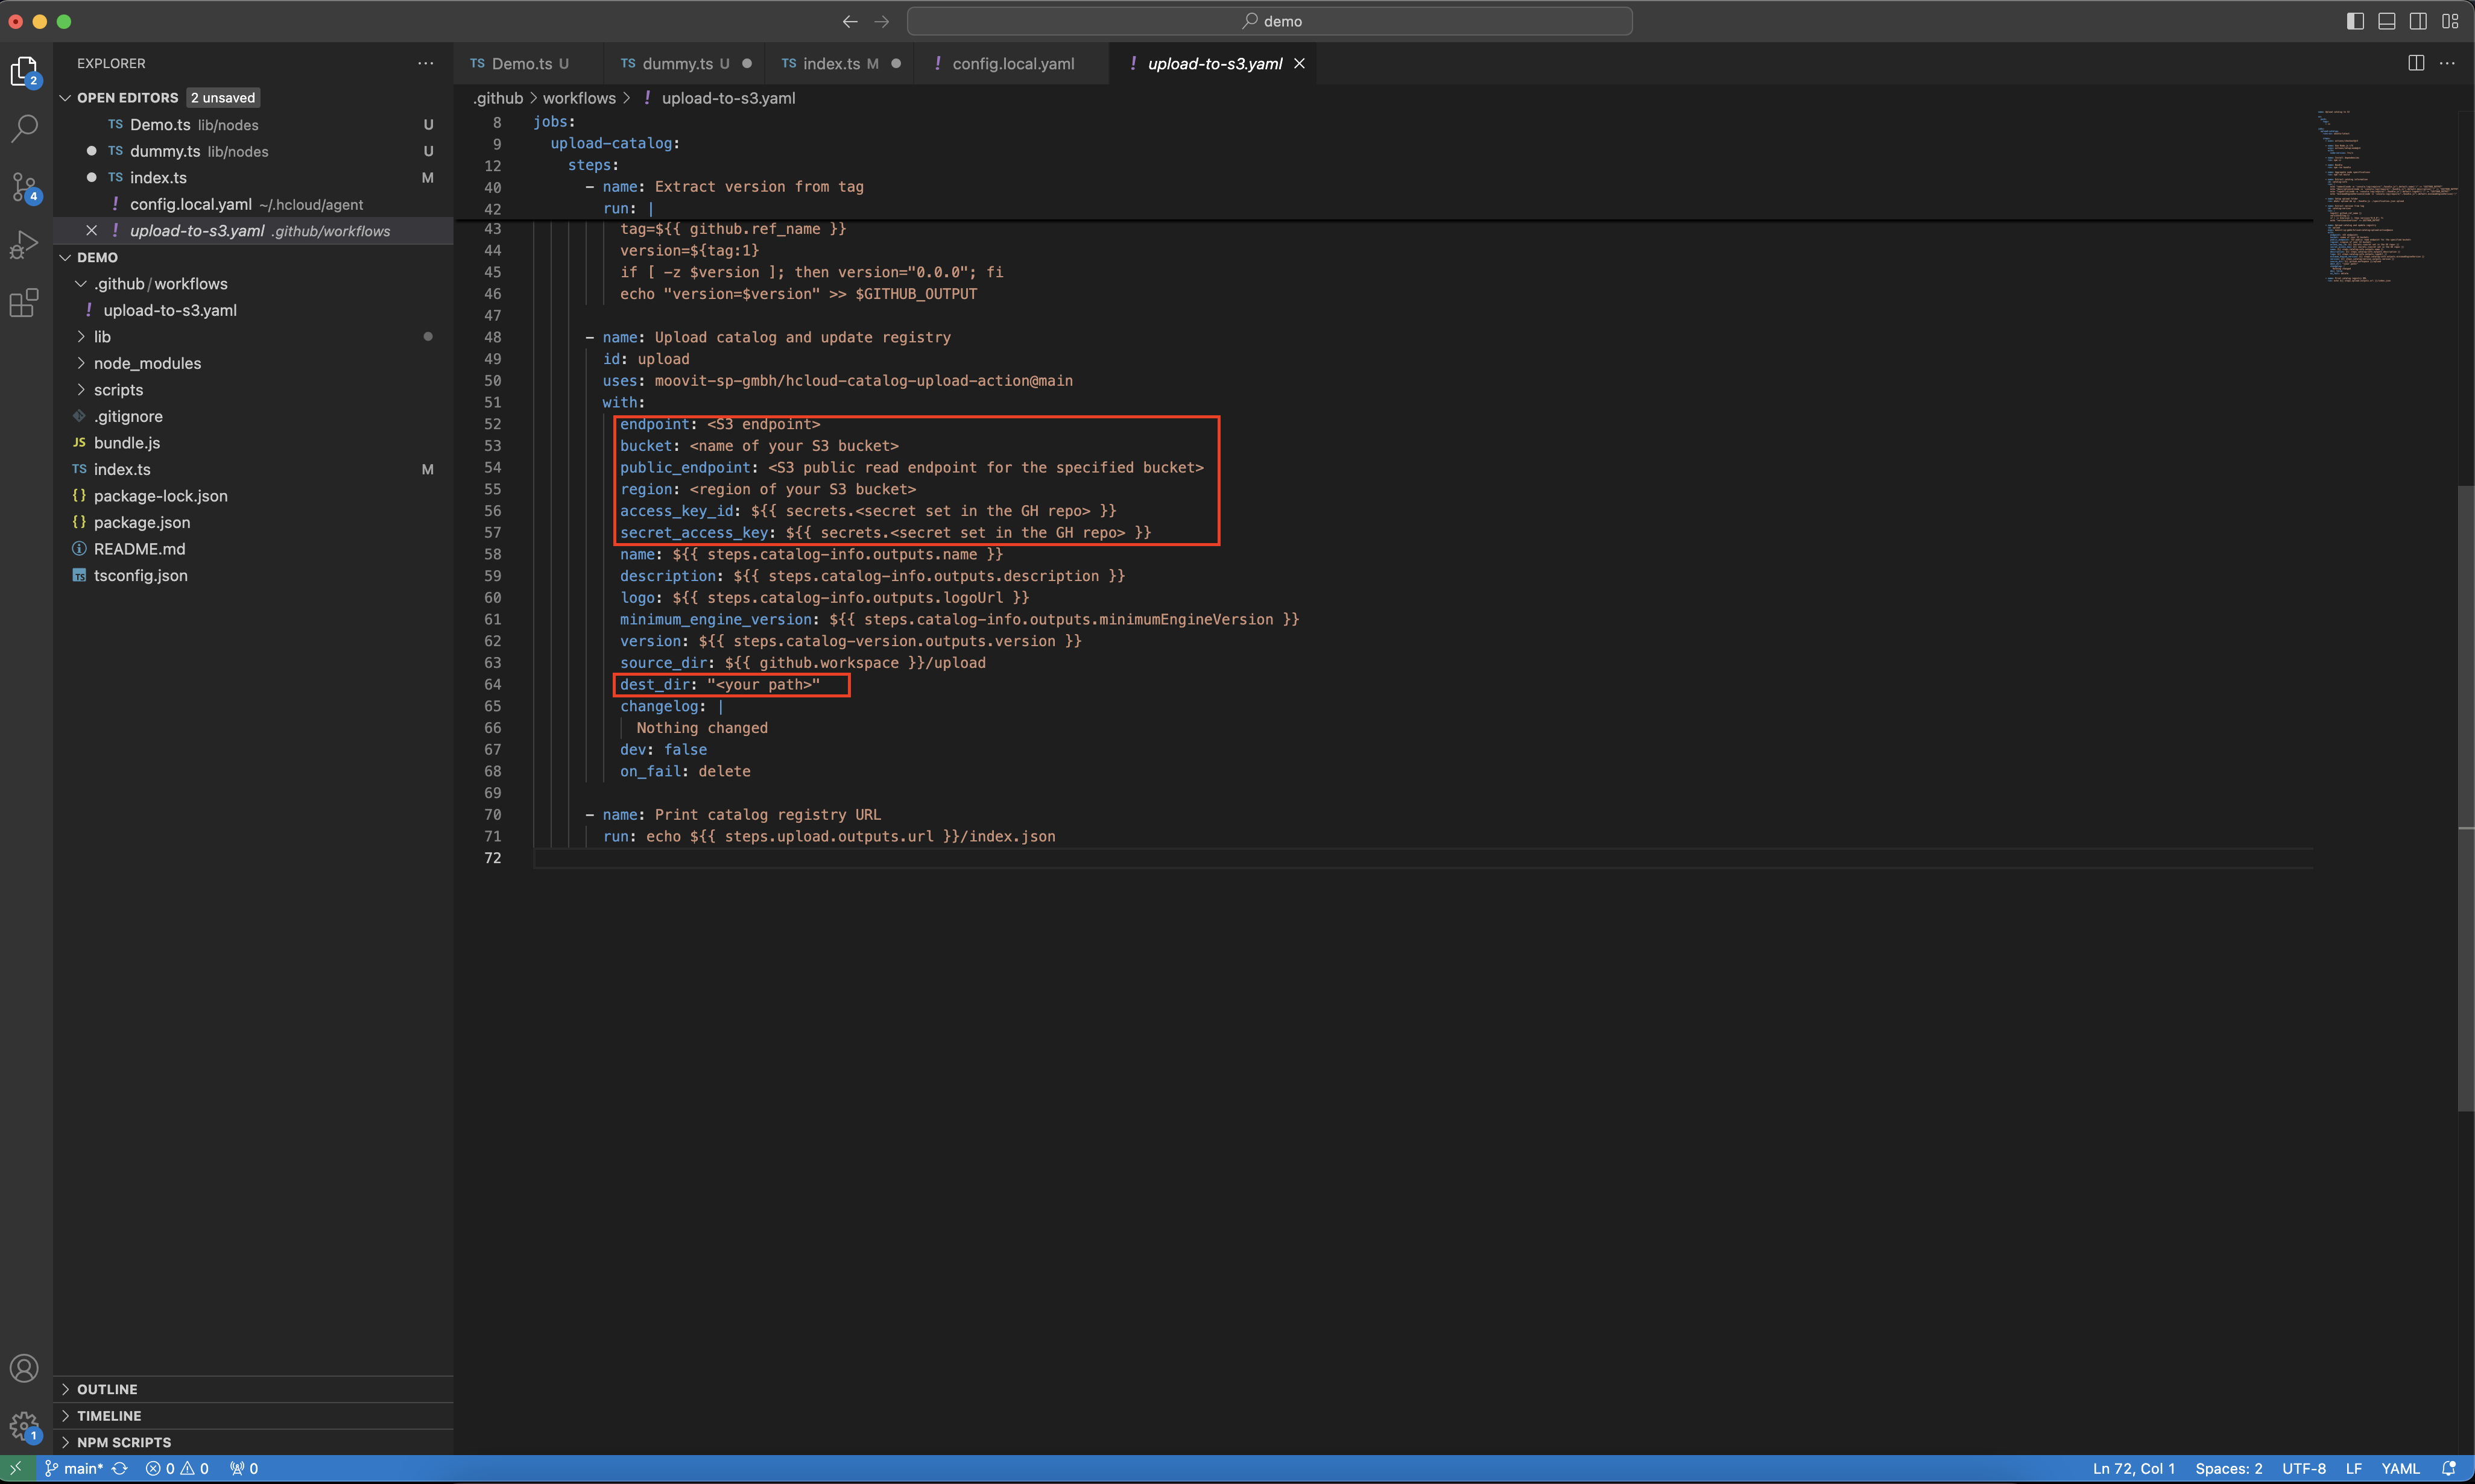This screenshot has width=2475, height=1484.
Task: Open the Manage gear icon
Action: [x=24, y=1426]
